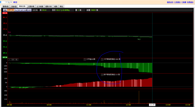Click the 74.2 low price annotation

point(139,39)
